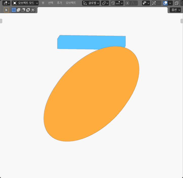Open the 옵션 dropdown
Screen dimensions: 183x178
click(x=175, y=10)
